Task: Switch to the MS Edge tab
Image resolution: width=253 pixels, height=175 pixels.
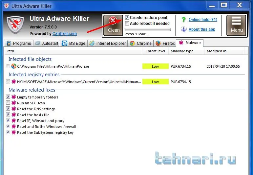Action: point(74,44)
